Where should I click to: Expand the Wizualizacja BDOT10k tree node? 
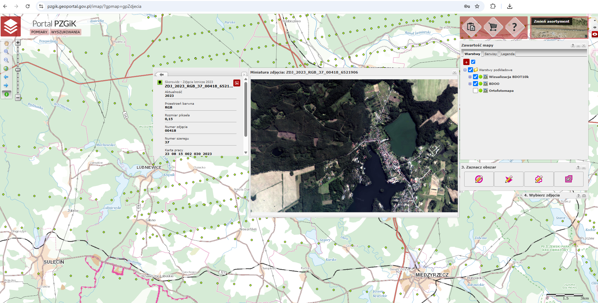click(470, 77)
